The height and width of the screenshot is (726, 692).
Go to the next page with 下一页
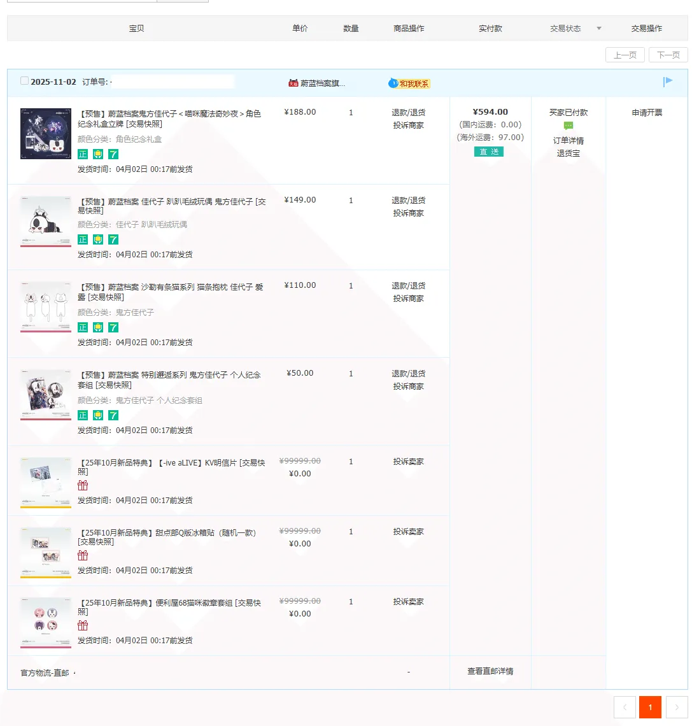pyautogui.click(x=668, y=55)
